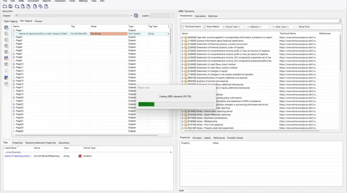
Task: Select the orange 'The Group' value cell
Action: [109, 34]
